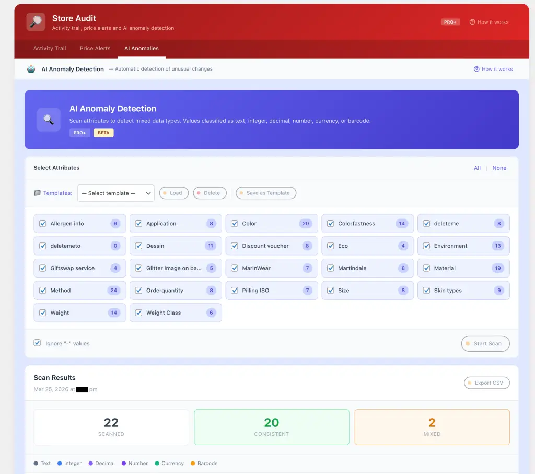Click the Templates folder icon
Viewport: 535px width, 474px height.
(x=37, y=193)
